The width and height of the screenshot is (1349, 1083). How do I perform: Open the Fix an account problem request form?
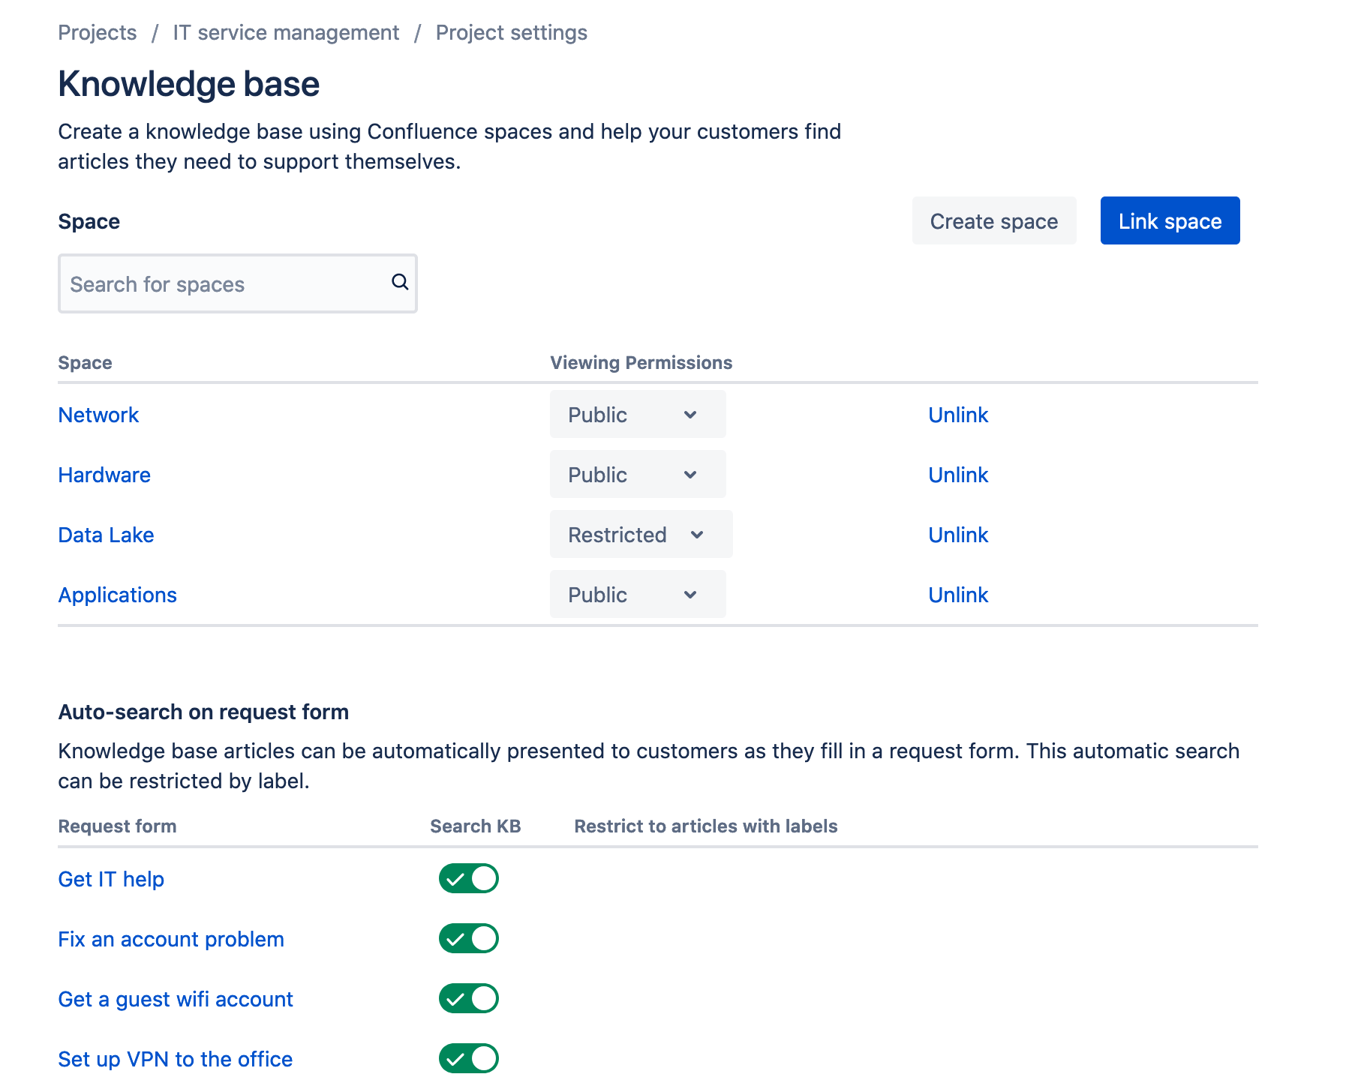(170, 938)
